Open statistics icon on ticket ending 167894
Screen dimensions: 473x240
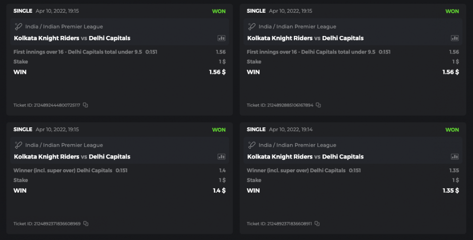coord(455,38)
